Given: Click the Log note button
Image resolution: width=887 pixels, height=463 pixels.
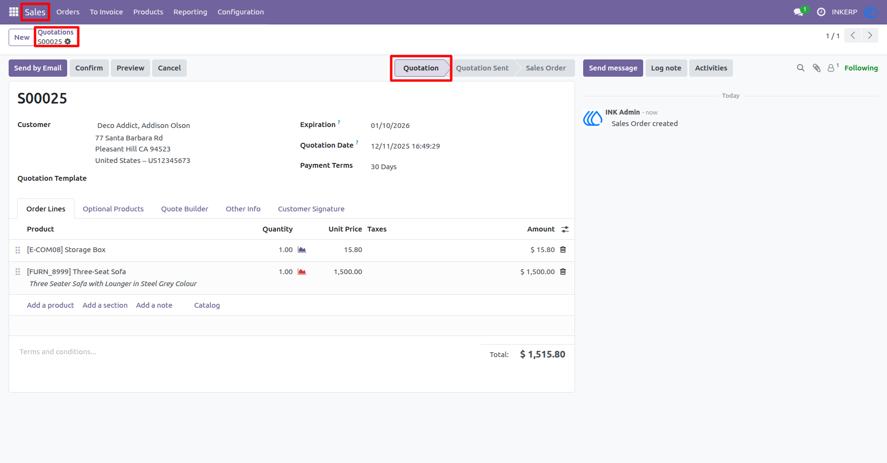Looking at the screenshot, I should click(666, 68).
